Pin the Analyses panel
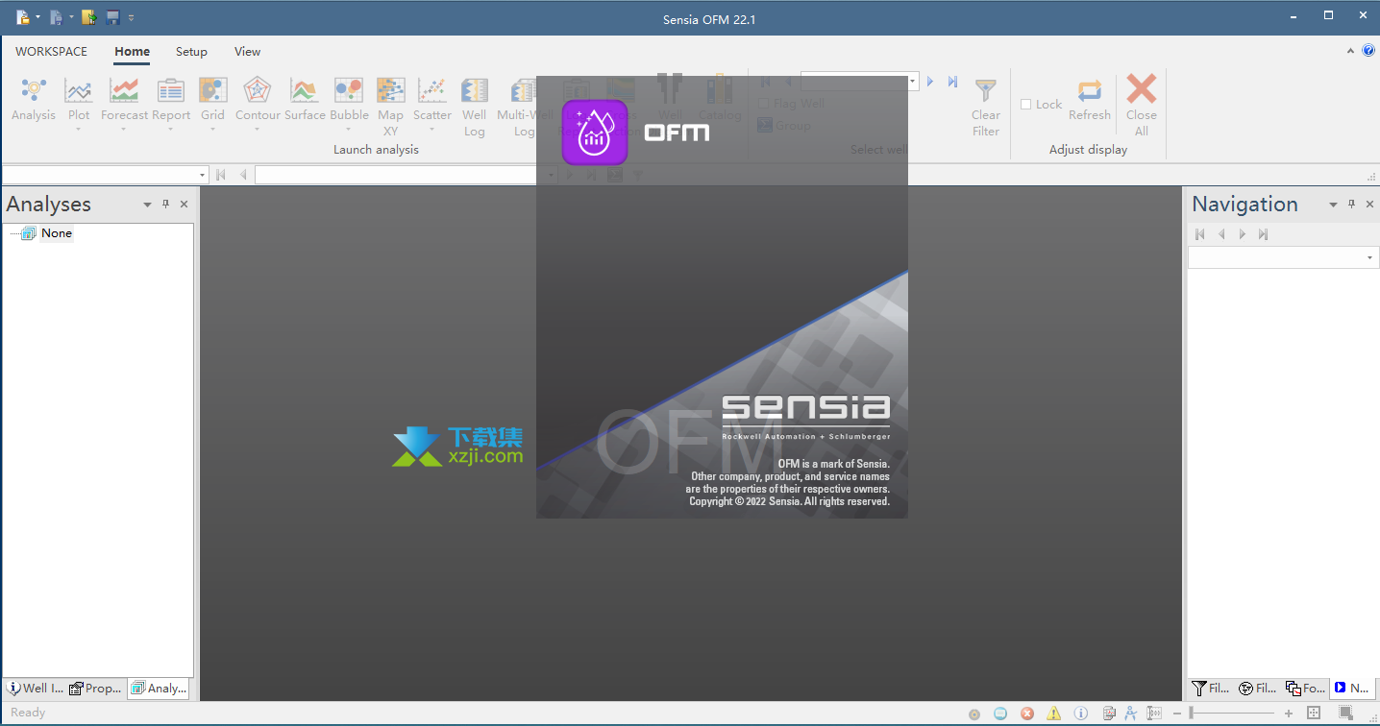Image resolution: width=1380 pixels, height=726 pixels. pyautogui.click(x=165, y=205)
